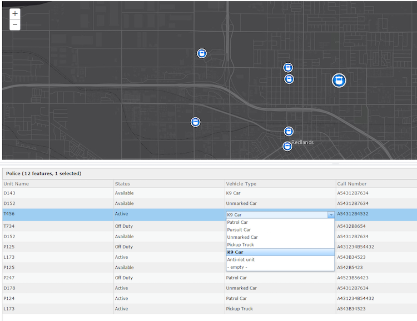417x321 pixels.
Task: Select Anti-riot unit option
Action: coord(241,259)
